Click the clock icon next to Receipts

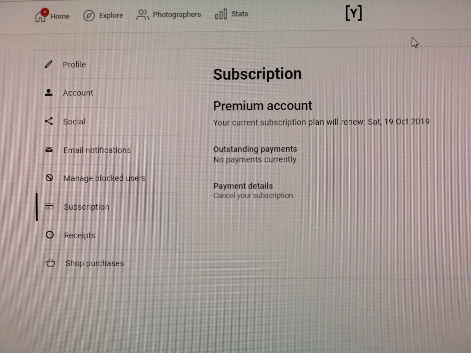point(50,235)
